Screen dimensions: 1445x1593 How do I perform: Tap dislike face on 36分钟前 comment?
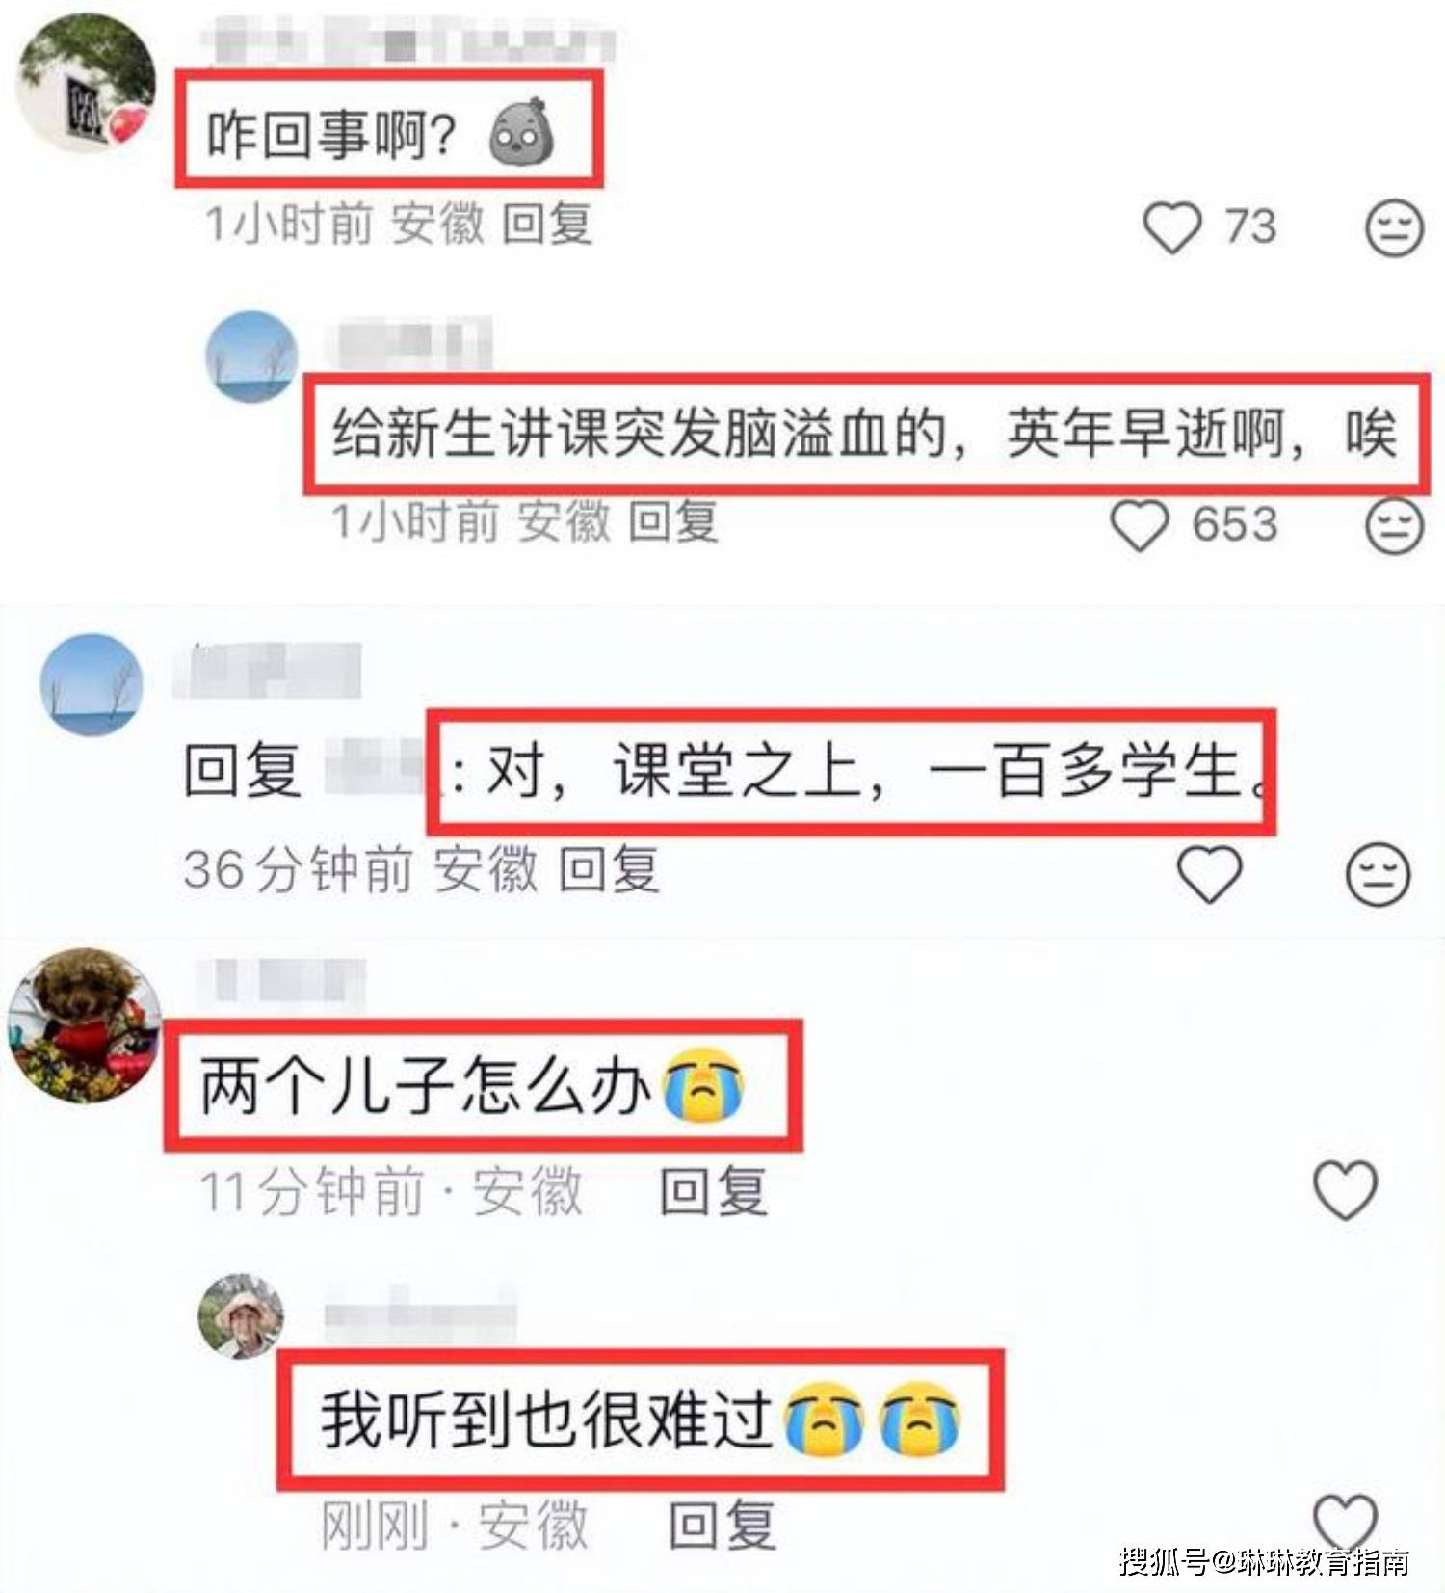[x=1378, y=874]
